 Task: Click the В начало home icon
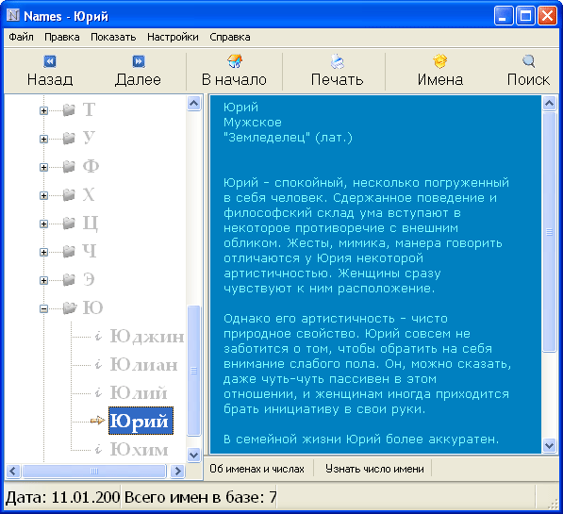point(235,61)
